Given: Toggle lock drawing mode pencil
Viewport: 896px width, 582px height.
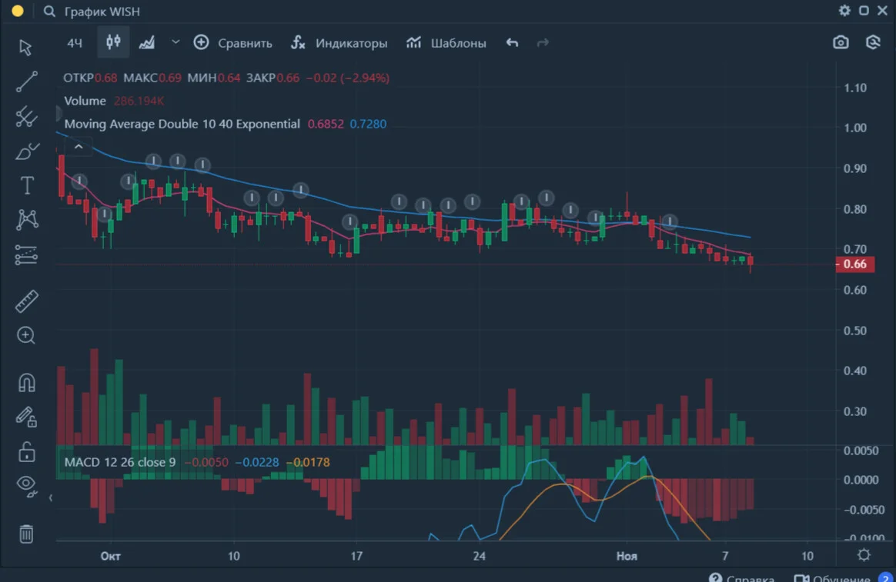Looking at the screenshot, I should (x=26, y=417).
